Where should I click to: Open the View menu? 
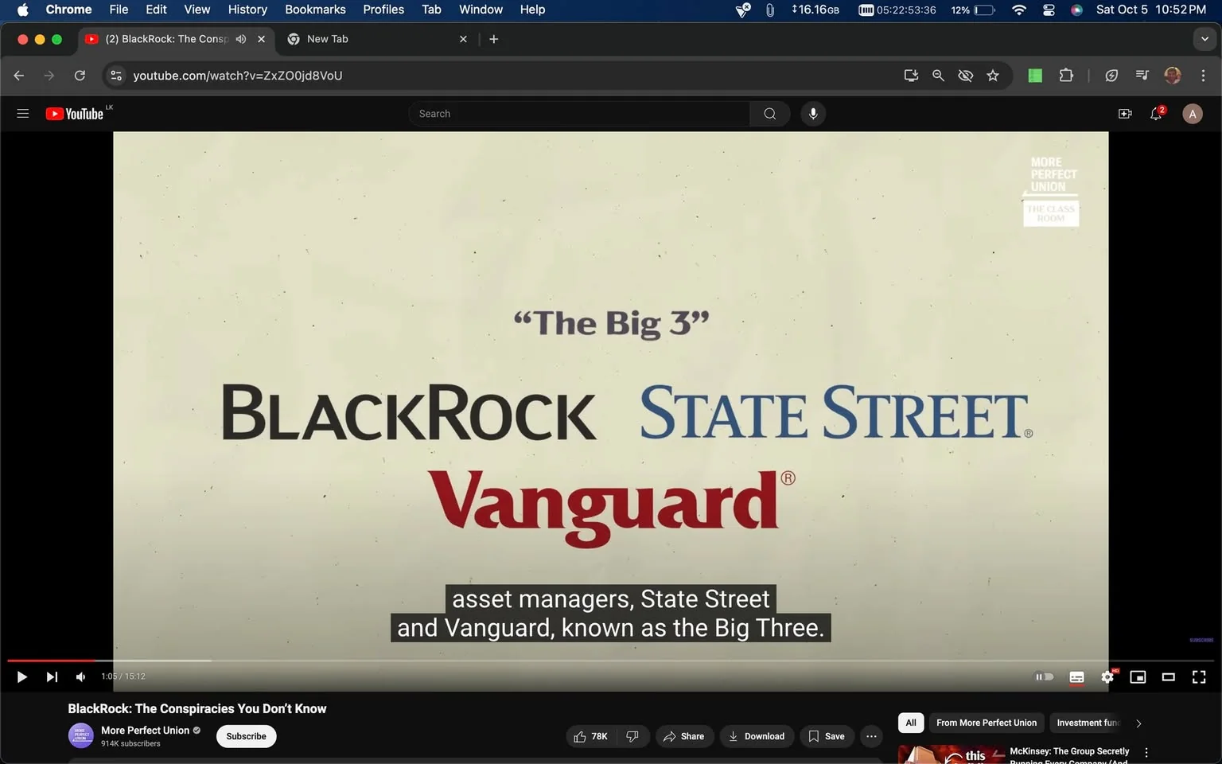[x=197, y=10]
